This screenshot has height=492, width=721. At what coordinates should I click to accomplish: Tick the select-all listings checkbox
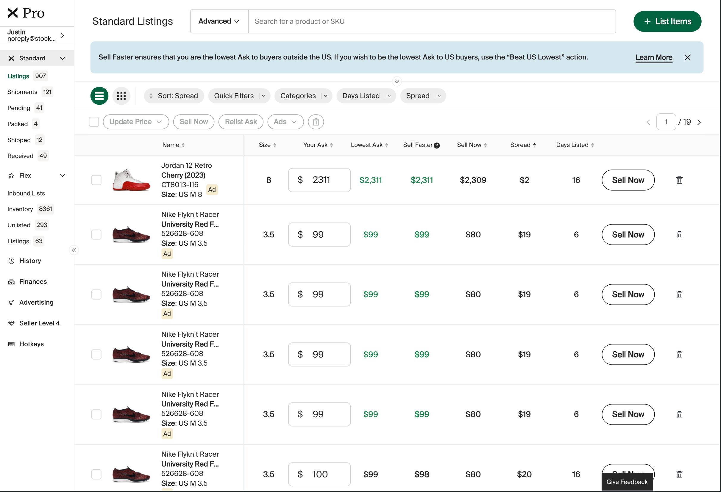94,122
